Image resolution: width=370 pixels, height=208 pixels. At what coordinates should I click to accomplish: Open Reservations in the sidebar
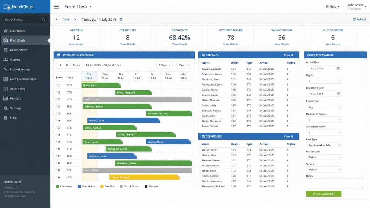[25, 50]
